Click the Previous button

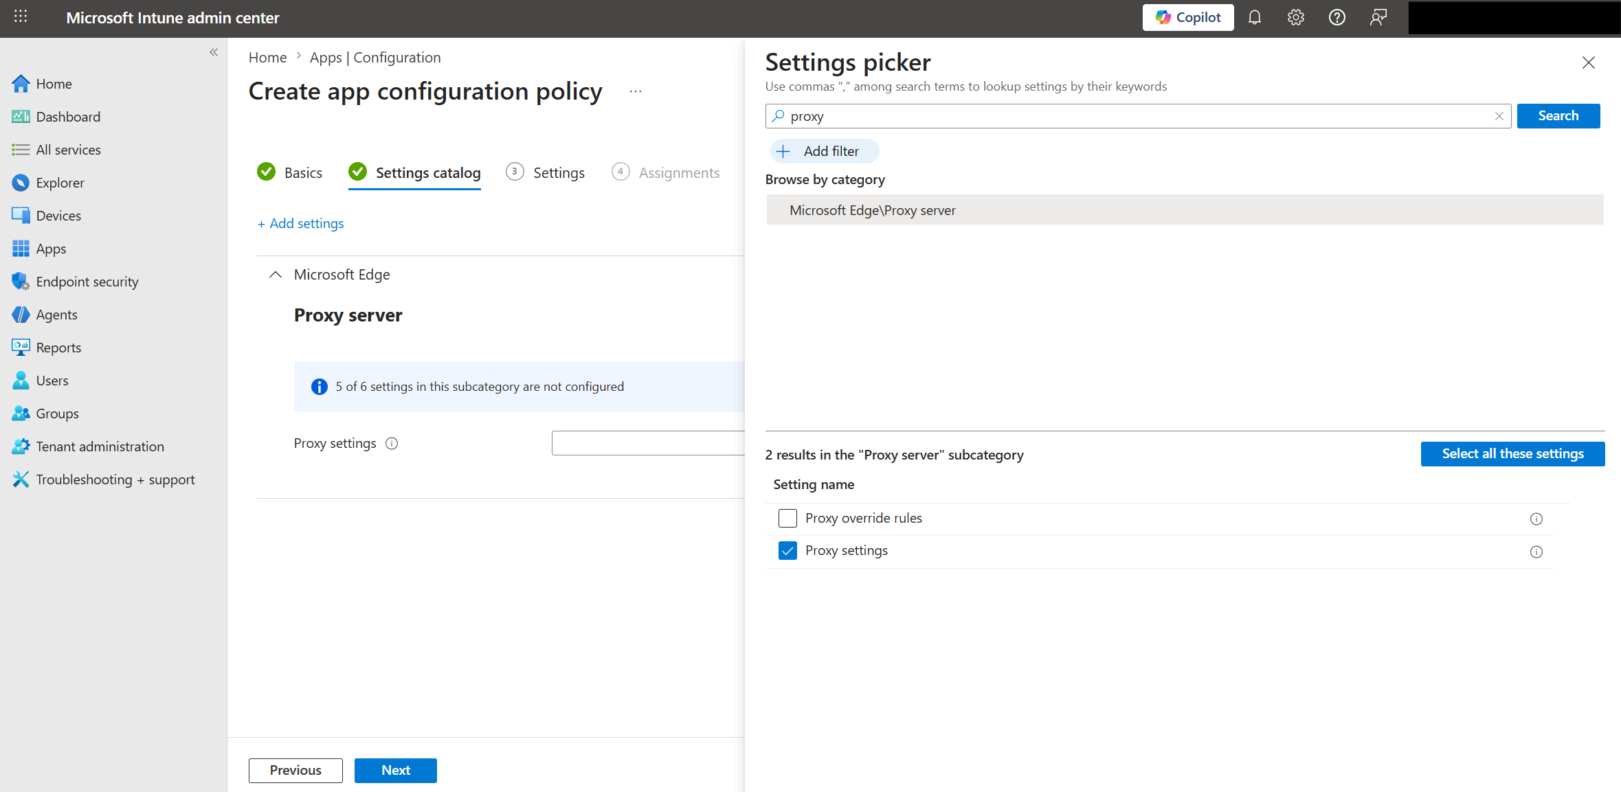[x=295, y=771]
